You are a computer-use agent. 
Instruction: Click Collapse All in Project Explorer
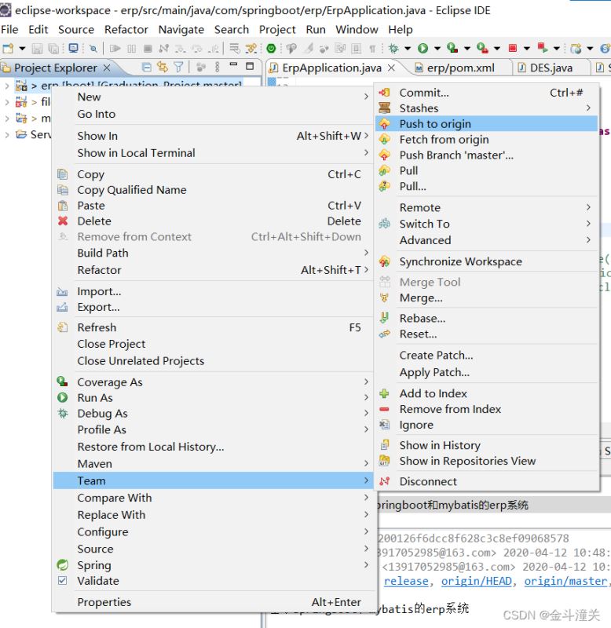click(147, 67)
